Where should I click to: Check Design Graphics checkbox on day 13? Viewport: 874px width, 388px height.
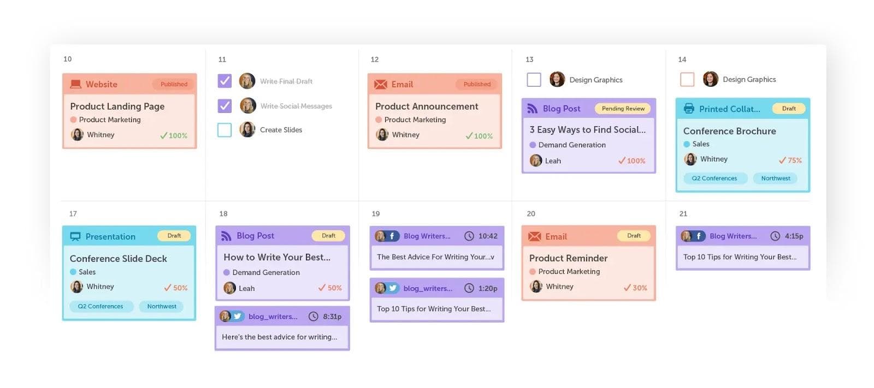pyautogui.click(x=534, y=80)
